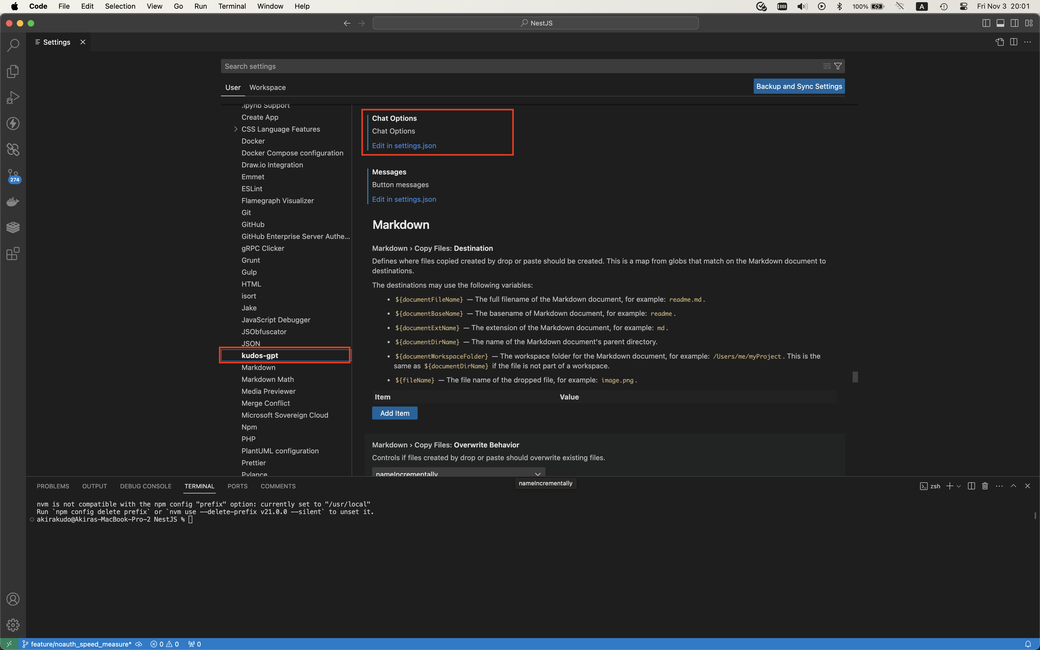Close the Settings editor tab
The image size is (1040, 650).
coord(83,42)
